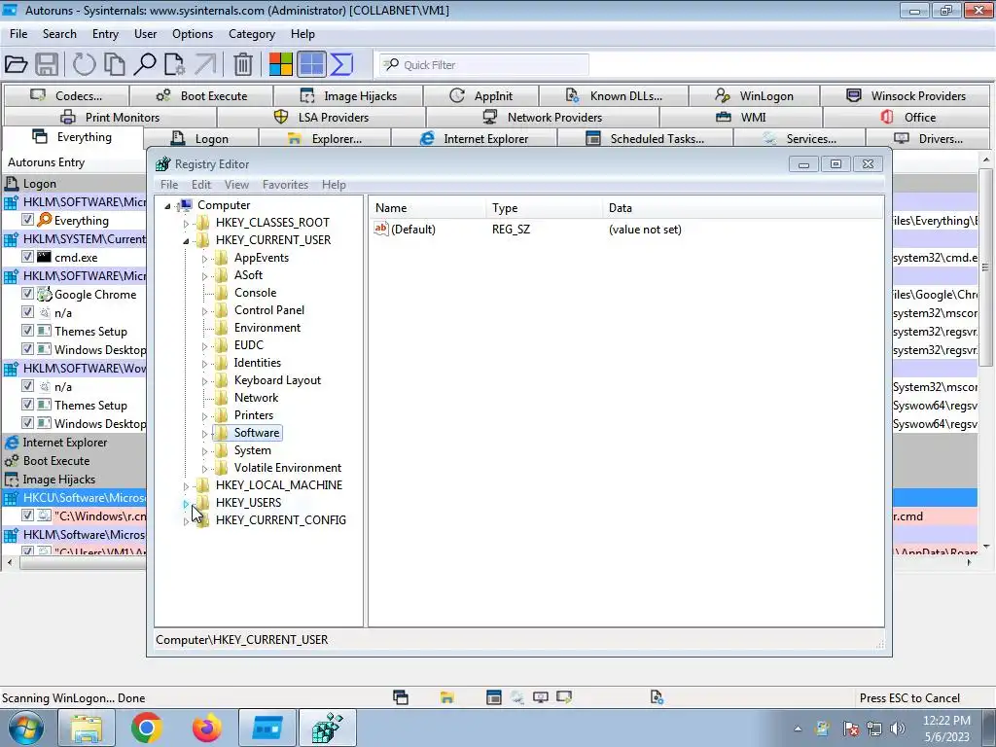Switch to the Image Hijacks tab
This screenshot has height=747, width=996.
click(x=348, y=96)
